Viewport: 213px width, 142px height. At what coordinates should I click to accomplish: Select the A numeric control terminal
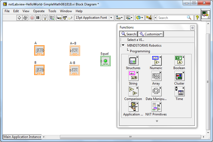click(39, 50)
